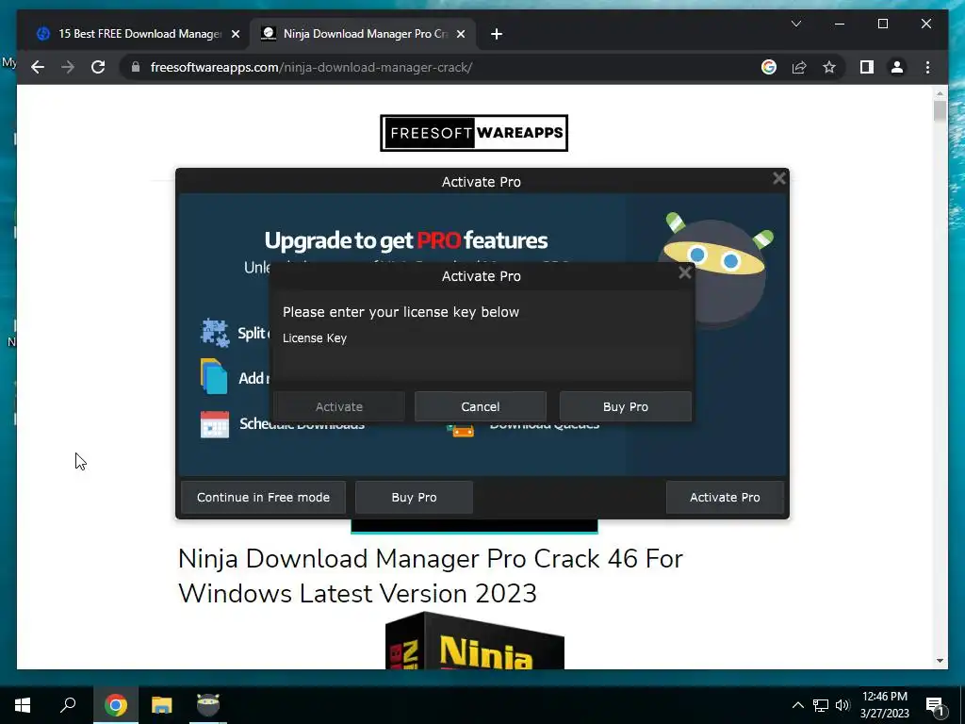Click 'Upgrade to get PRO features' headline
This screenshot has height=724, width=965.
click(x=406, y=240)
